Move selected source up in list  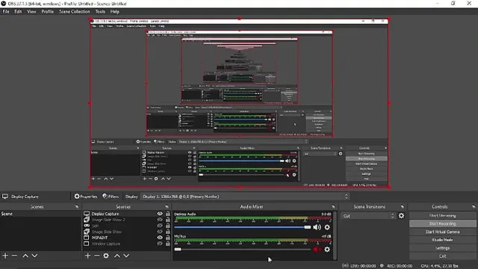(x=117, y=256)
